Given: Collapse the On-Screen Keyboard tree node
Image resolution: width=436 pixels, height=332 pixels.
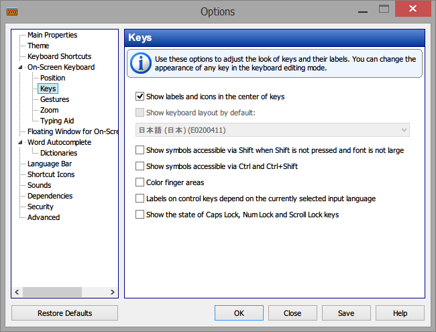Looking at the screenshot, I should tap(20, 67).
